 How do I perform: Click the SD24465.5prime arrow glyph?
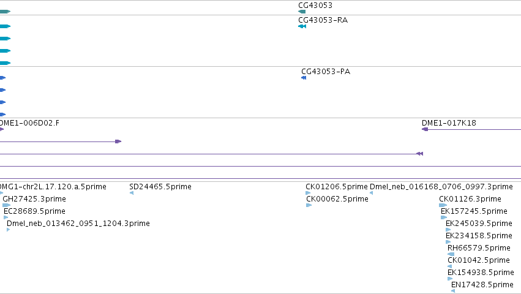[132, 193]
